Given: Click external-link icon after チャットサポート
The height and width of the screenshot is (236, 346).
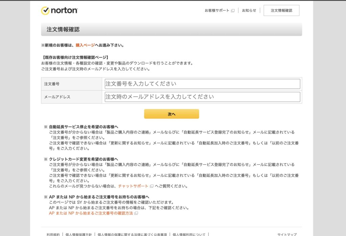Looking at the screenshot, I should tap(152, 186).
